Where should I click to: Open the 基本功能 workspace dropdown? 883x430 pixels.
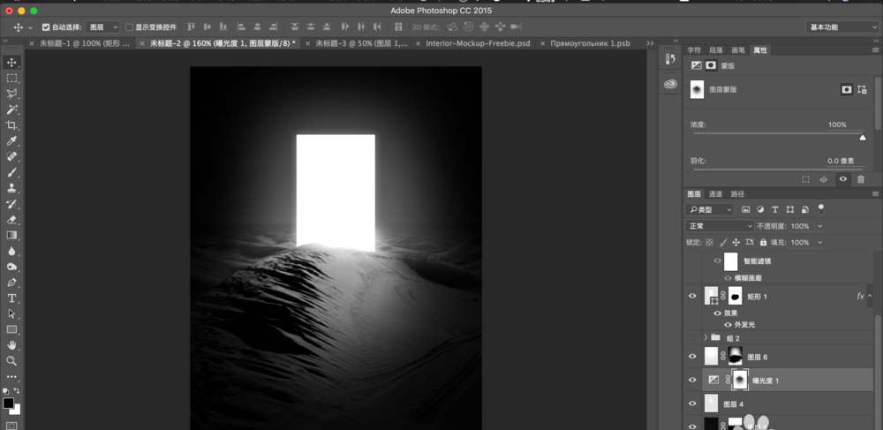(841, 27)
